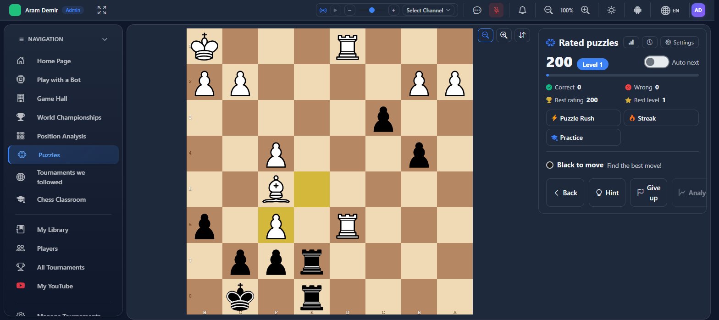Open My YouTube
This screenshot has width=719, height=320.
(63, 286)
